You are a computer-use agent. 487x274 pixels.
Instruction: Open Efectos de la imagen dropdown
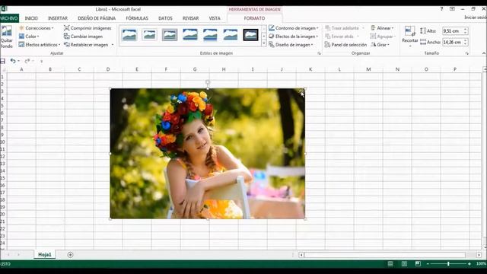[294, 37]
